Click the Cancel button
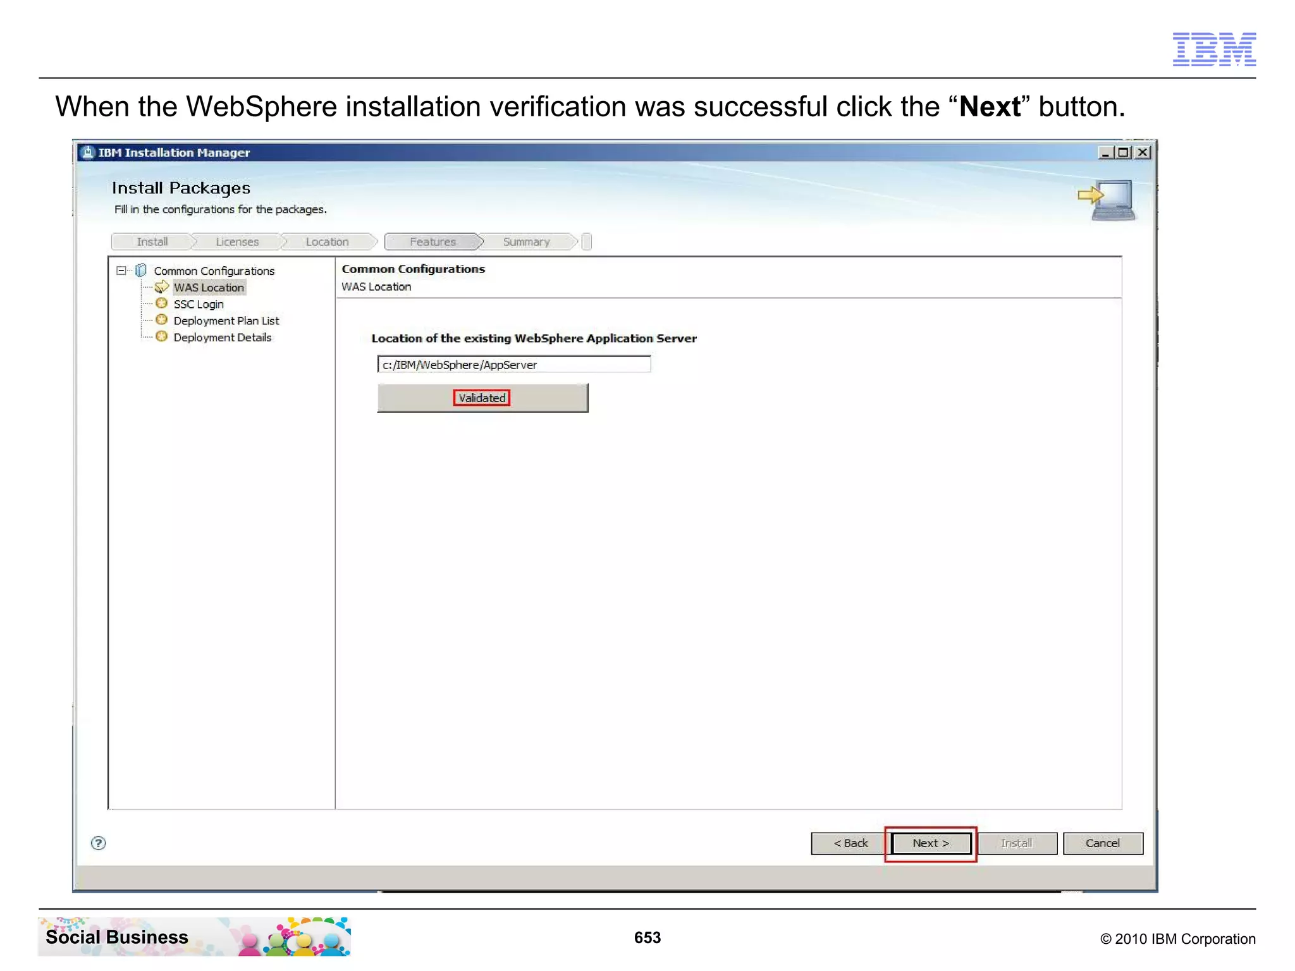Image resolution: width=1295 pixels, height=971 pixels. click(x=1103, y=843)
